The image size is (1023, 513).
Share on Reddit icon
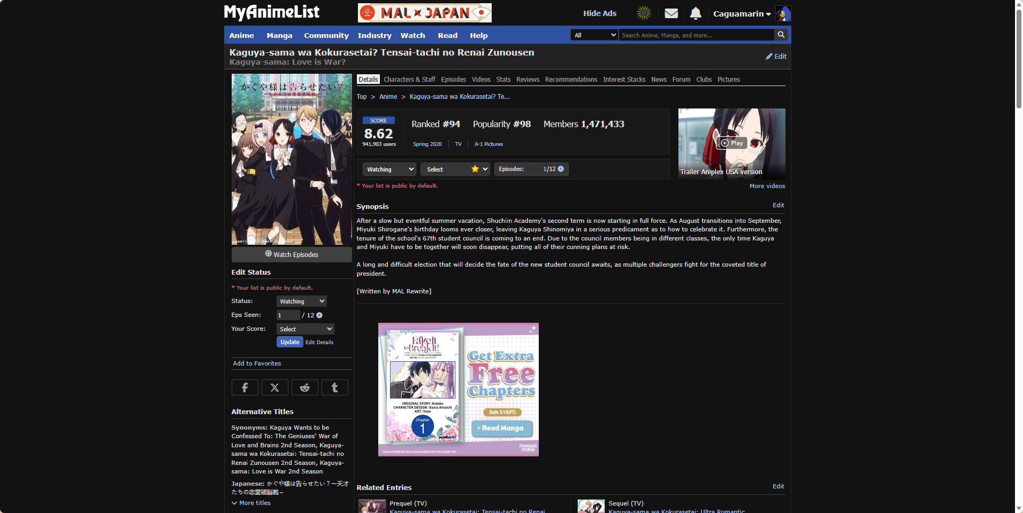304,387
